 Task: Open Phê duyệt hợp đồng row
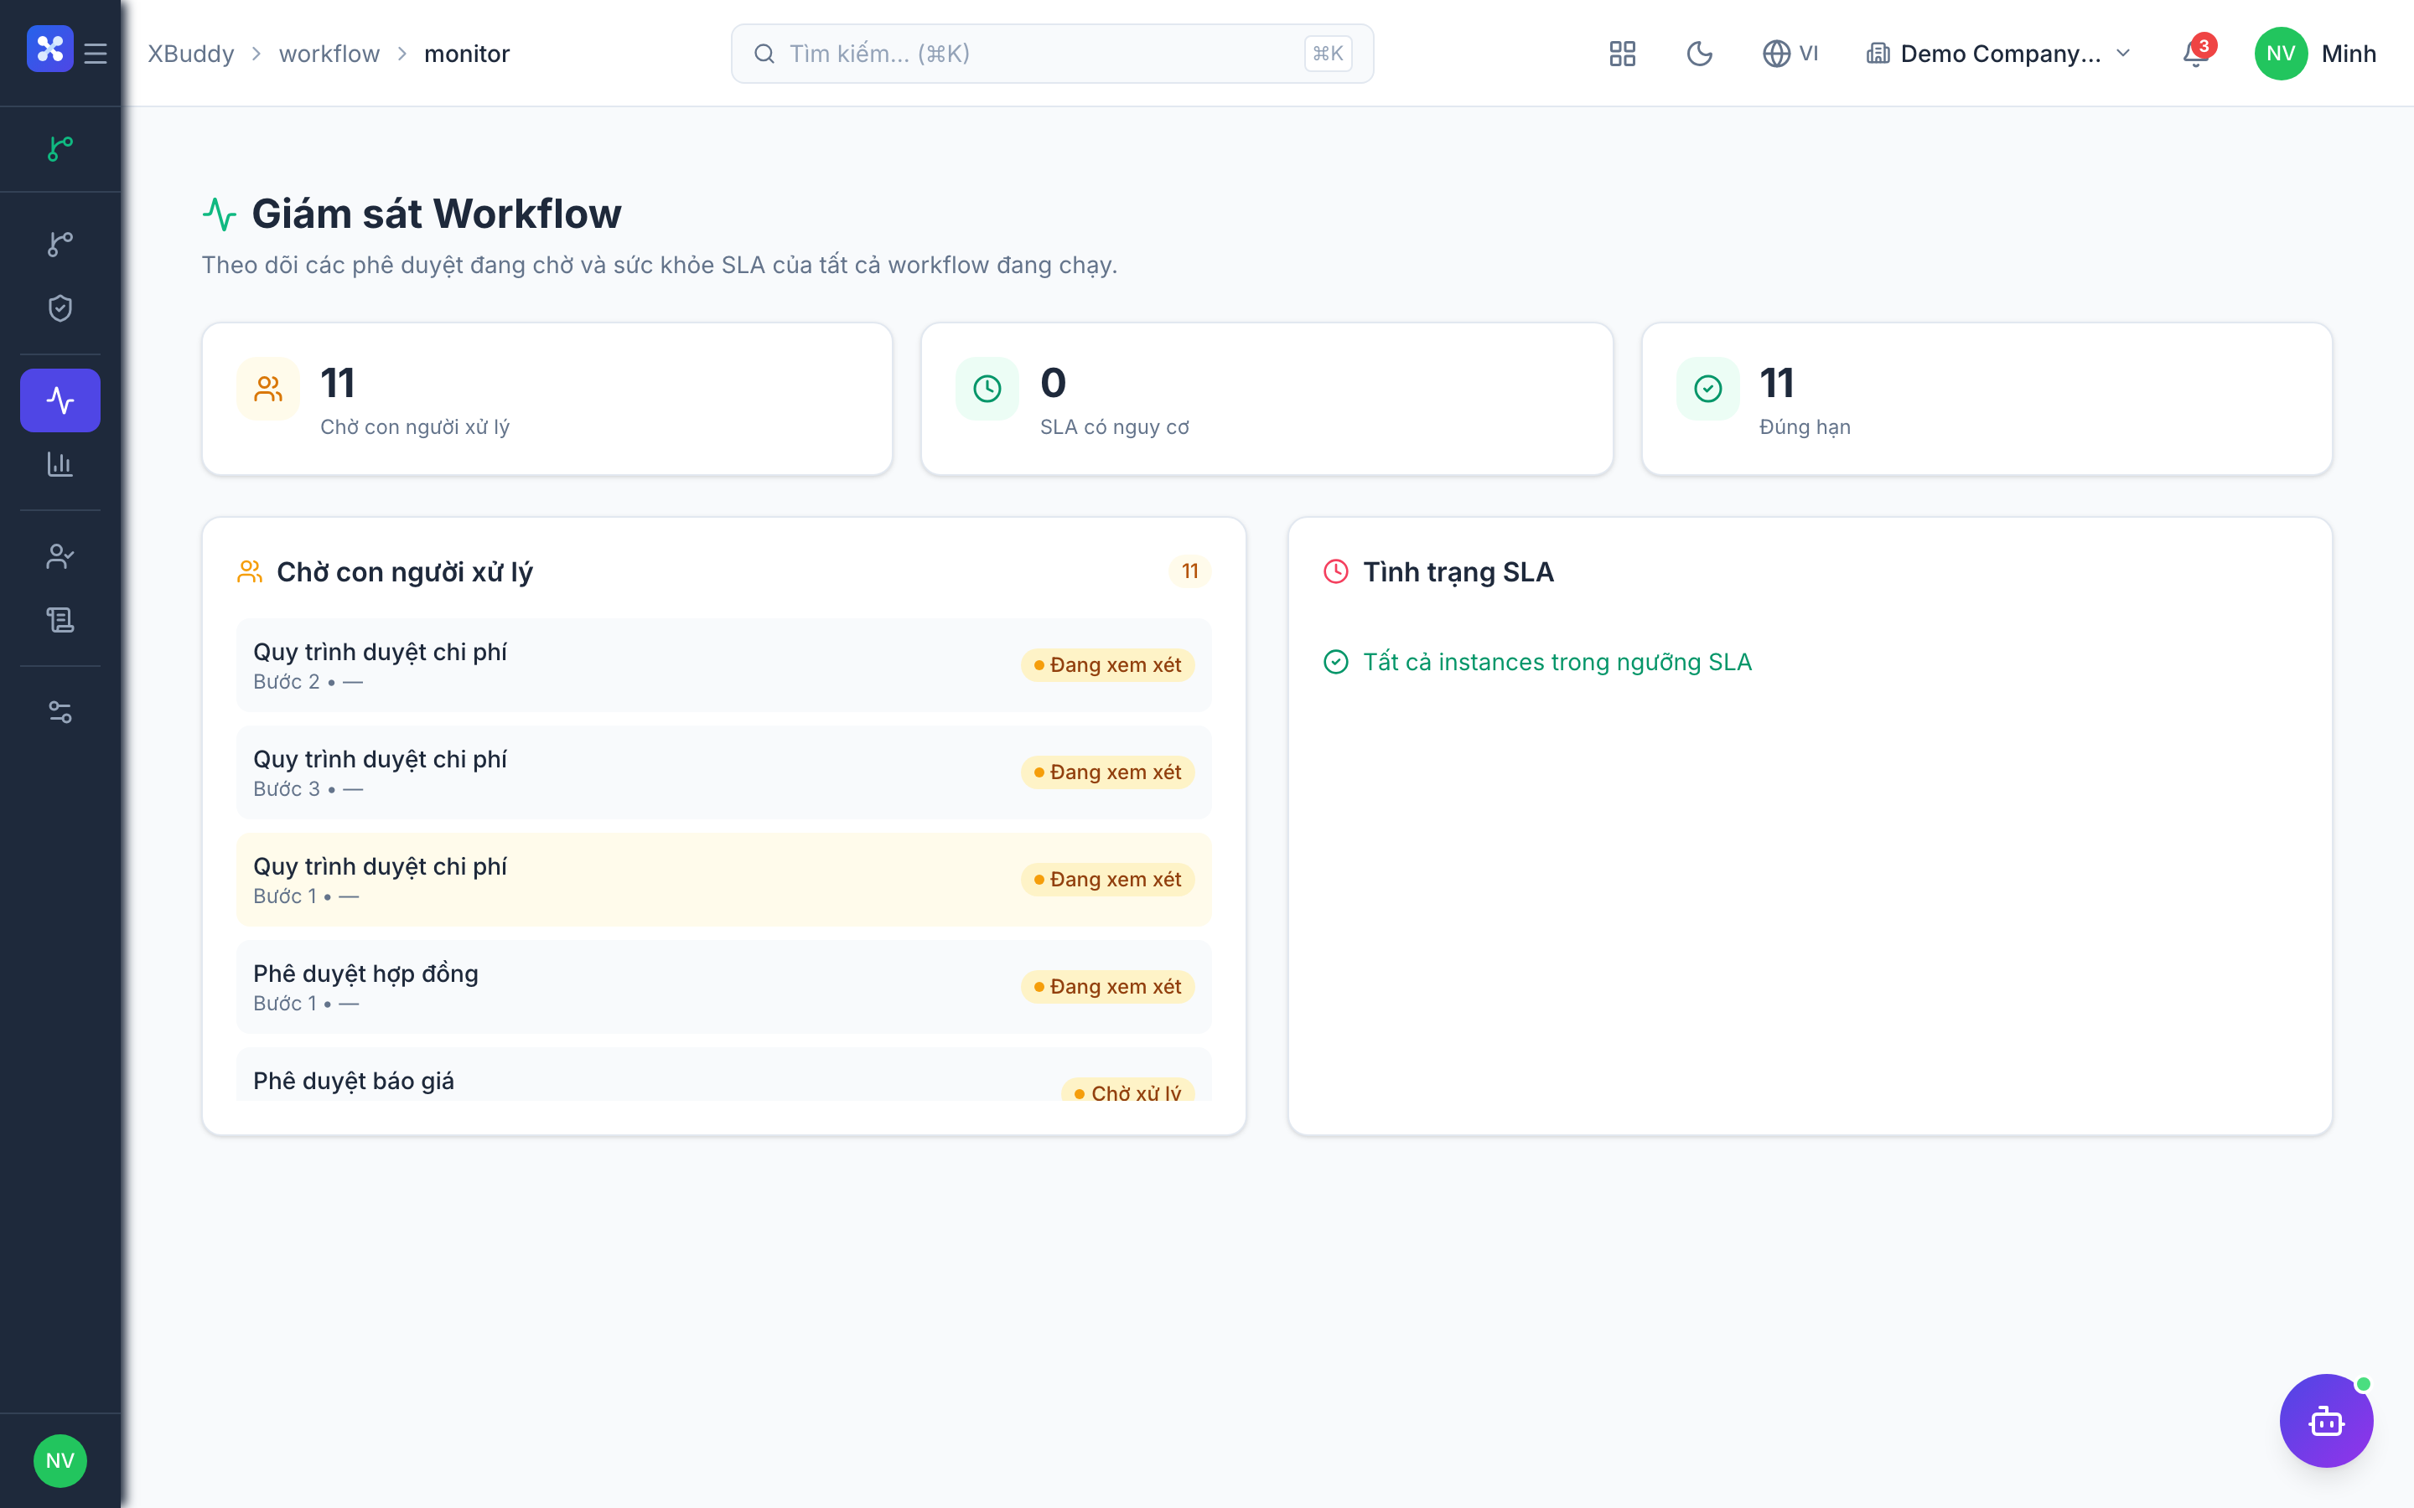click(723, 988)
